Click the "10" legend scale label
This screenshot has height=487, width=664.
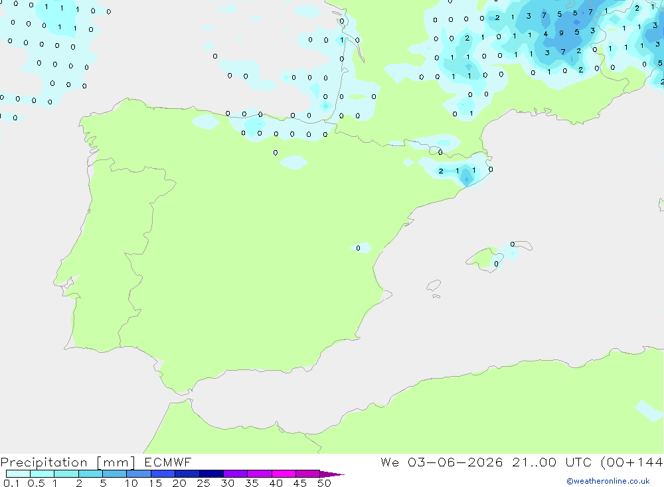(x=131, y=483)
